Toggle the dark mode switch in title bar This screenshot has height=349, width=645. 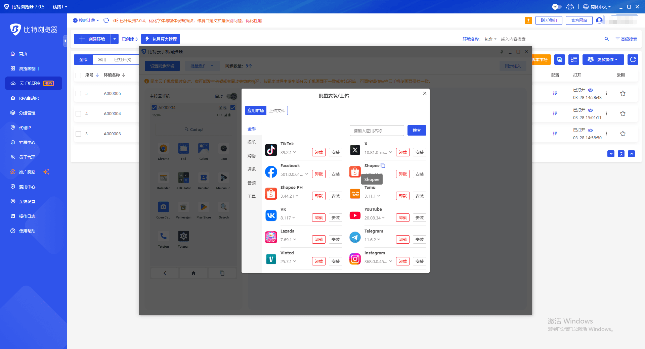(557, 7)
